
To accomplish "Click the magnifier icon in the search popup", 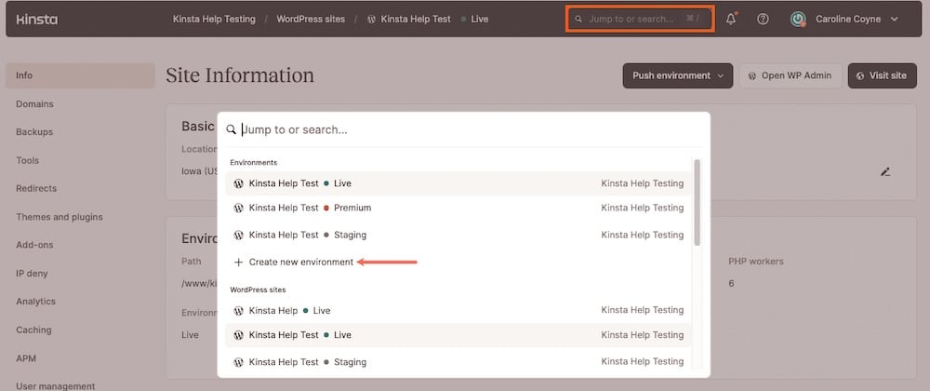I will 232,129.
